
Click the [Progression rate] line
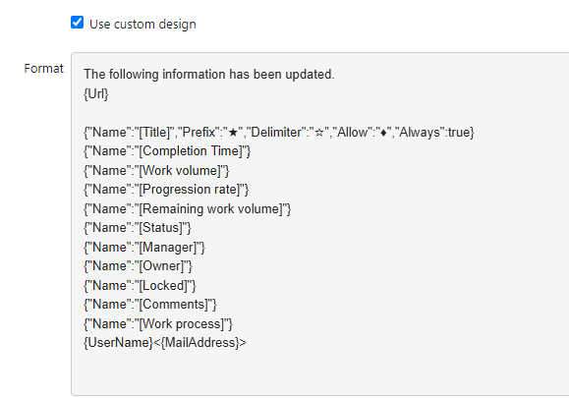pos(166,190)
